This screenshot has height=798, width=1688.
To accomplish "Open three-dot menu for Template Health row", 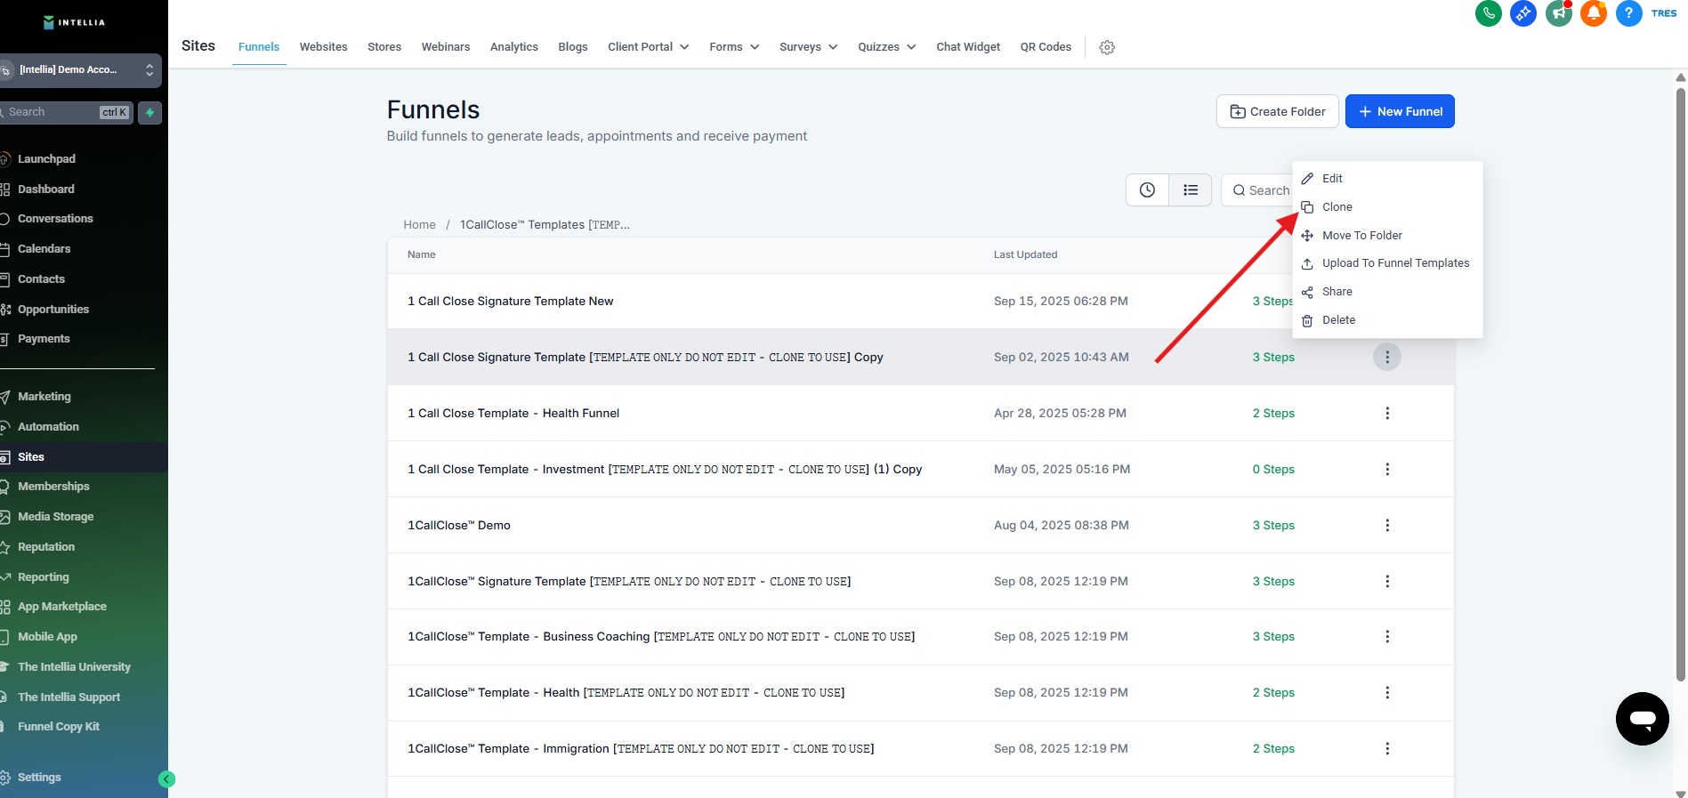I will 1387,692.
